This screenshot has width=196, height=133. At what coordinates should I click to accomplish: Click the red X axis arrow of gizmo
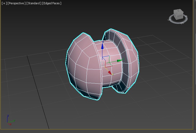coord(110,72)
